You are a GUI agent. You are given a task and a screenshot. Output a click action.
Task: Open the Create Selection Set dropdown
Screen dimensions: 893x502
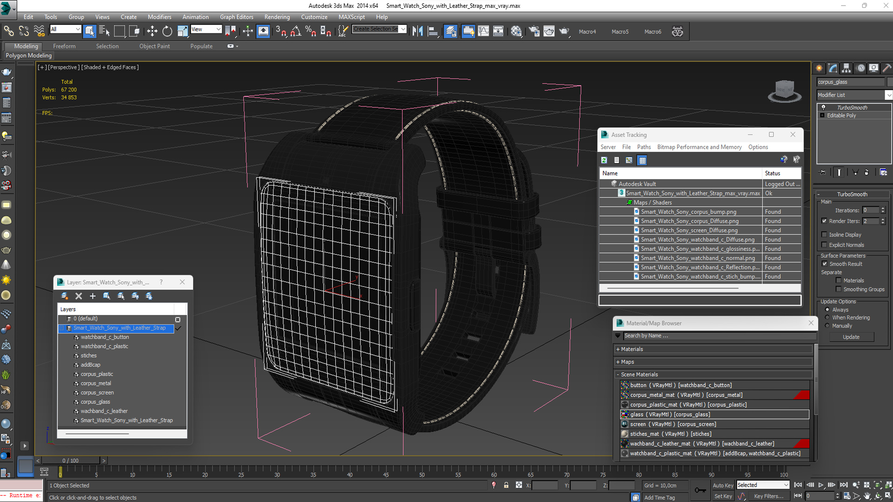click(x=379, y=29)
